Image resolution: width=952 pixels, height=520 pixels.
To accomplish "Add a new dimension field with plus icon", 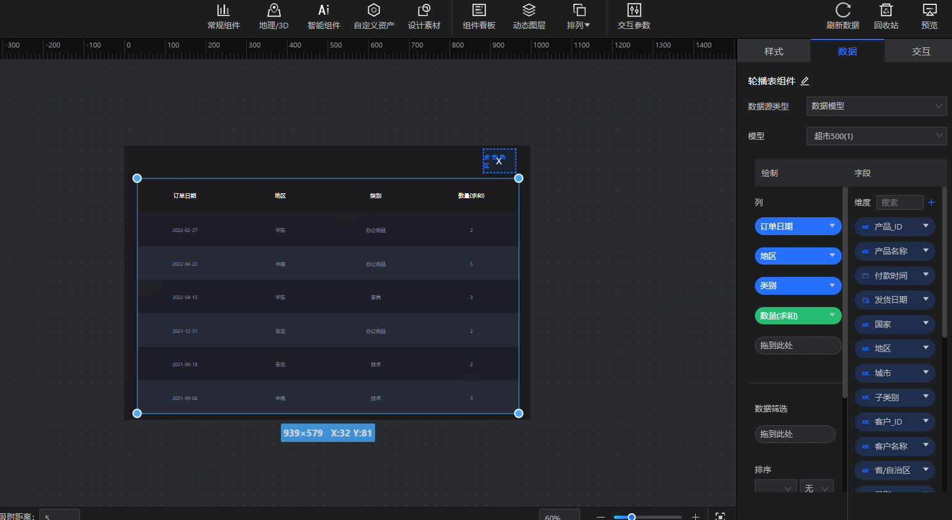I will (932, 202).
